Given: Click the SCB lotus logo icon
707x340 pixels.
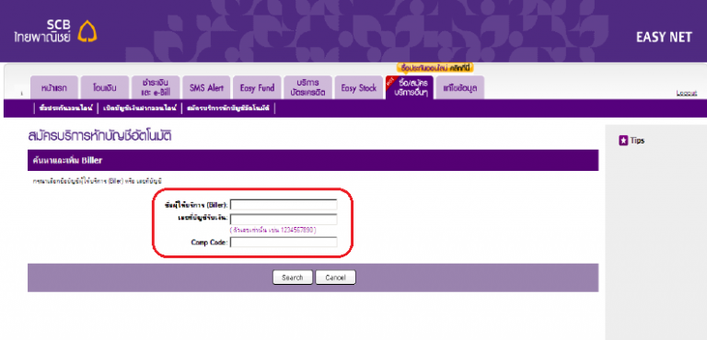Looking at the screenshot, I should click(87, 31).
